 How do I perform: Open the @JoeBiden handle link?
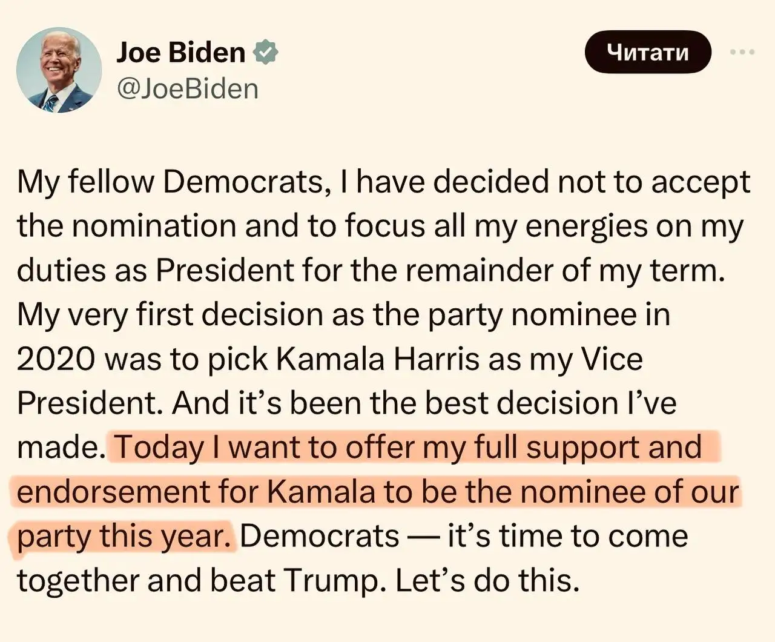pyautogui.click(x=187, y=89)
